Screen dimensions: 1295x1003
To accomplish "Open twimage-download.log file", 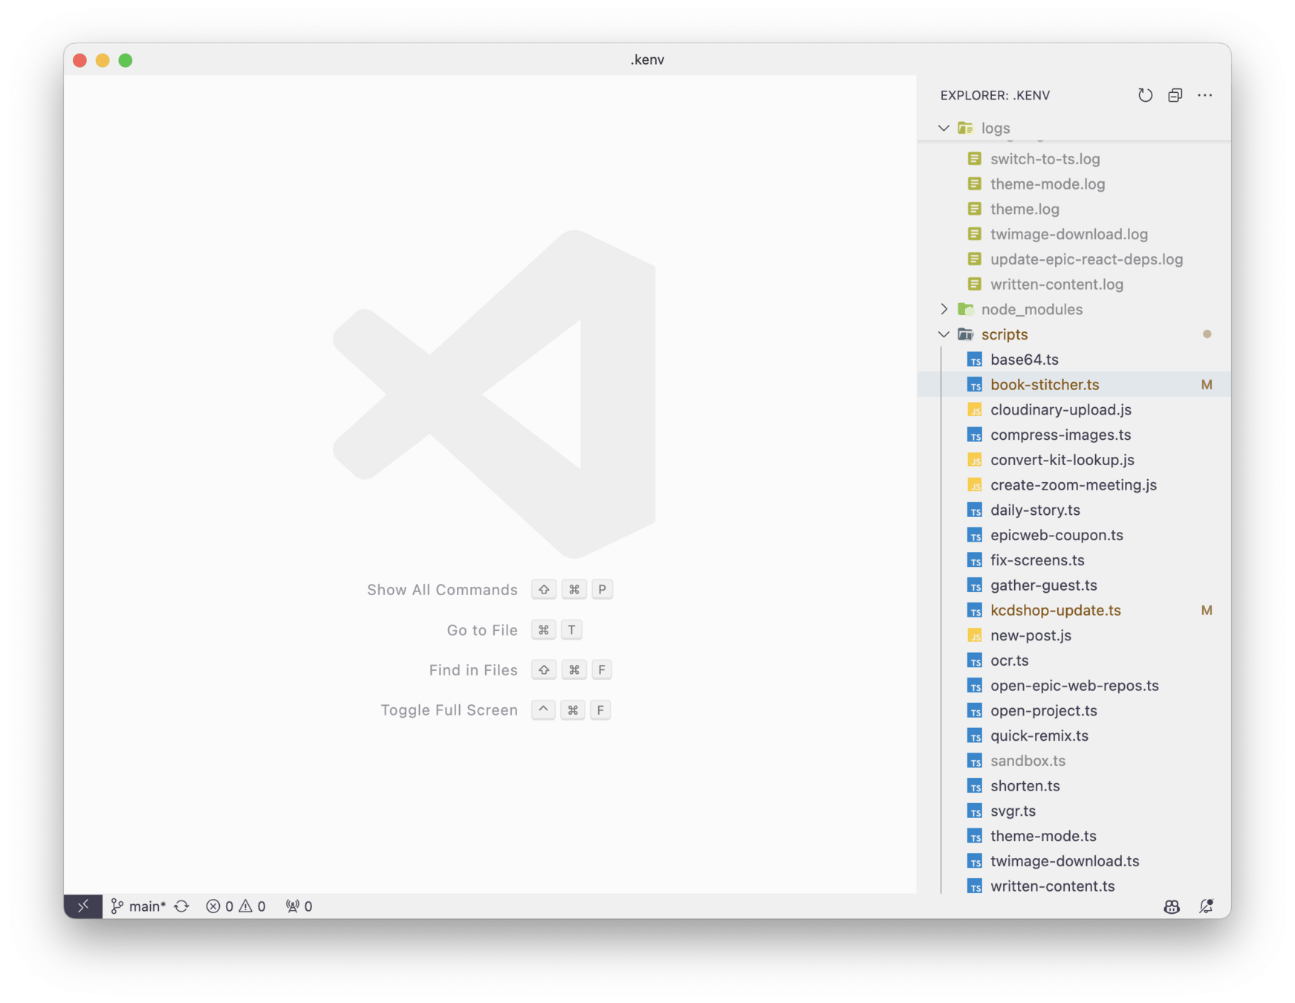I will tap(1074, 234).
